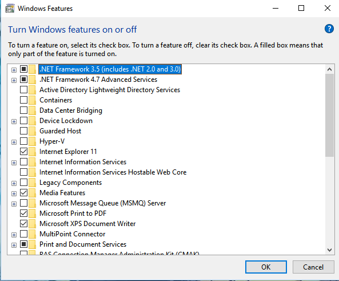This screenshot has width=339, height=281.
Task: Tick the Guarded Host checkbox
Action: coord(23,131)
